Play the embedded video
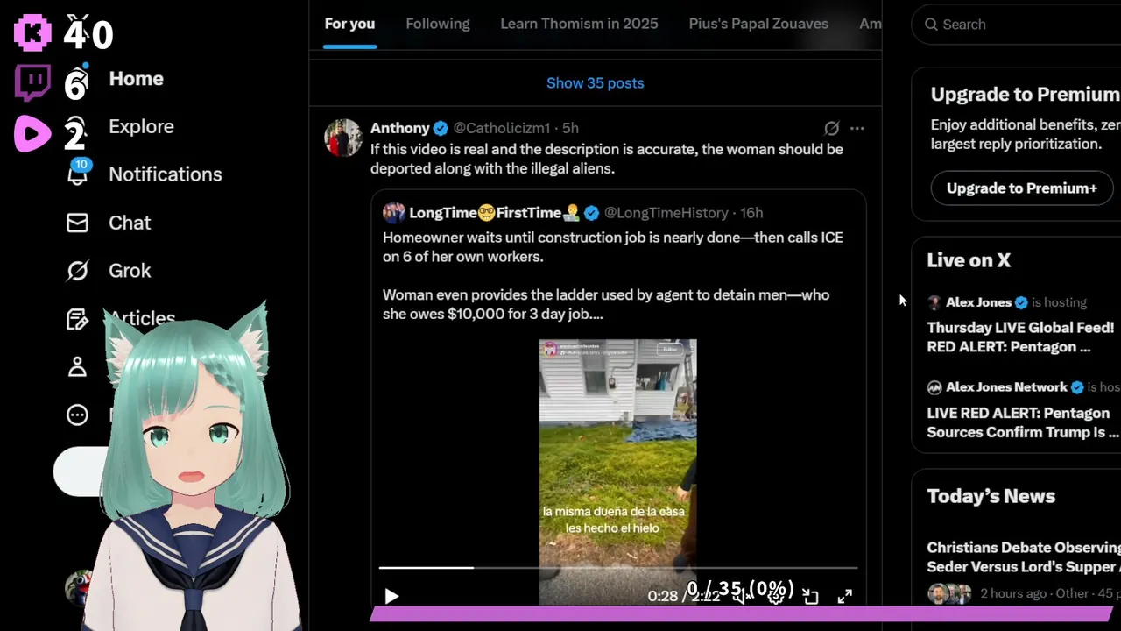 point(391,597)
